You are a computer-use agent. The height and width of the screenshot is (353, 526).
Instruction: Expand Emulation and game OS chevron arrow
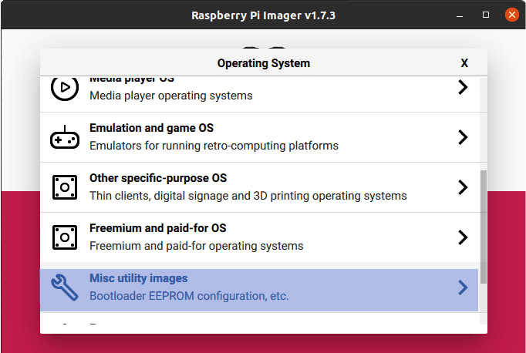point(463,137)
